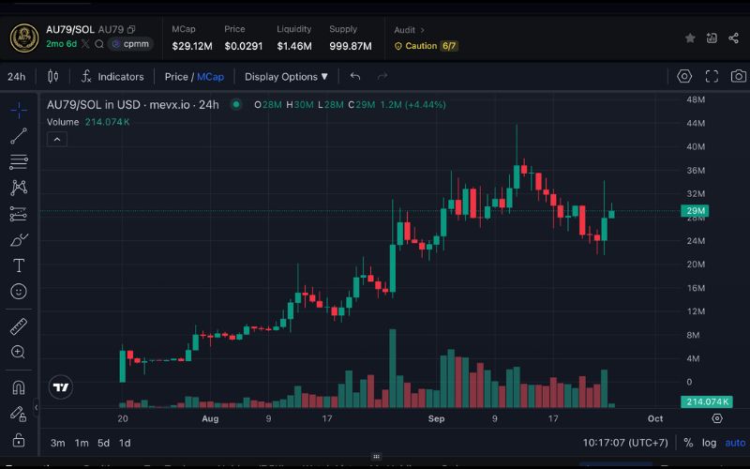Viewport: 750px width, 469px height.
Task: Open the Indicators panel
Action: click(112, 76)
